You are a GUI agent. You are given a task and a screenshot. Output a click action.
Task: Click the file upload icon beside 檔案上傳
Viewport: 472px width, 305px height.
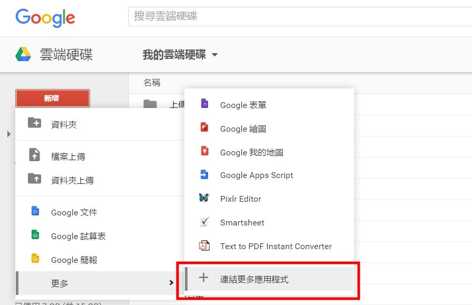tap(34, 155)
